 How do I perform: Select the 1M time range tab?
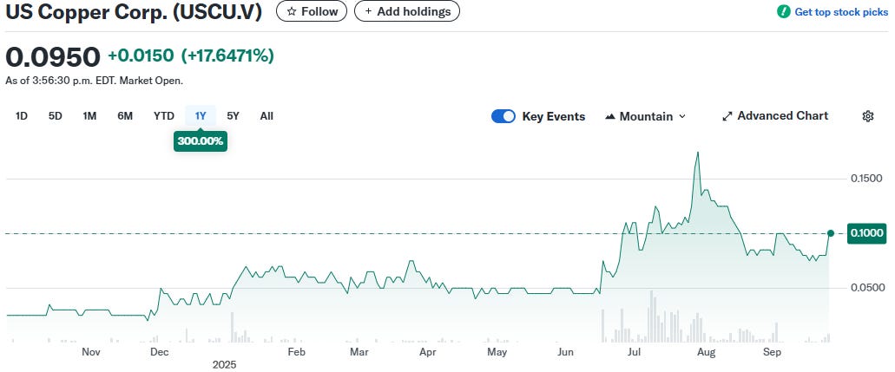(x=89, y=116)
